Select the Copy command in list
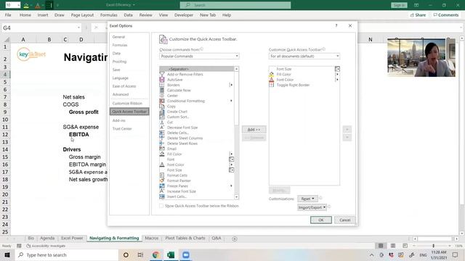This screenshot has width=465, height=261. tap(197, 107)
